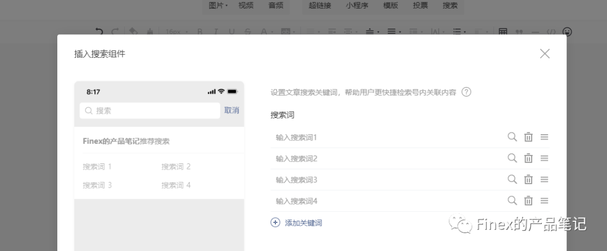Click 小程序 in the editor toolbar

point(357,6)
